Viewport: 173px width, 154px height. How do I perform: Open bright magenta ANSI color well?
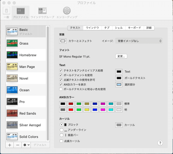tap(103, 110)
